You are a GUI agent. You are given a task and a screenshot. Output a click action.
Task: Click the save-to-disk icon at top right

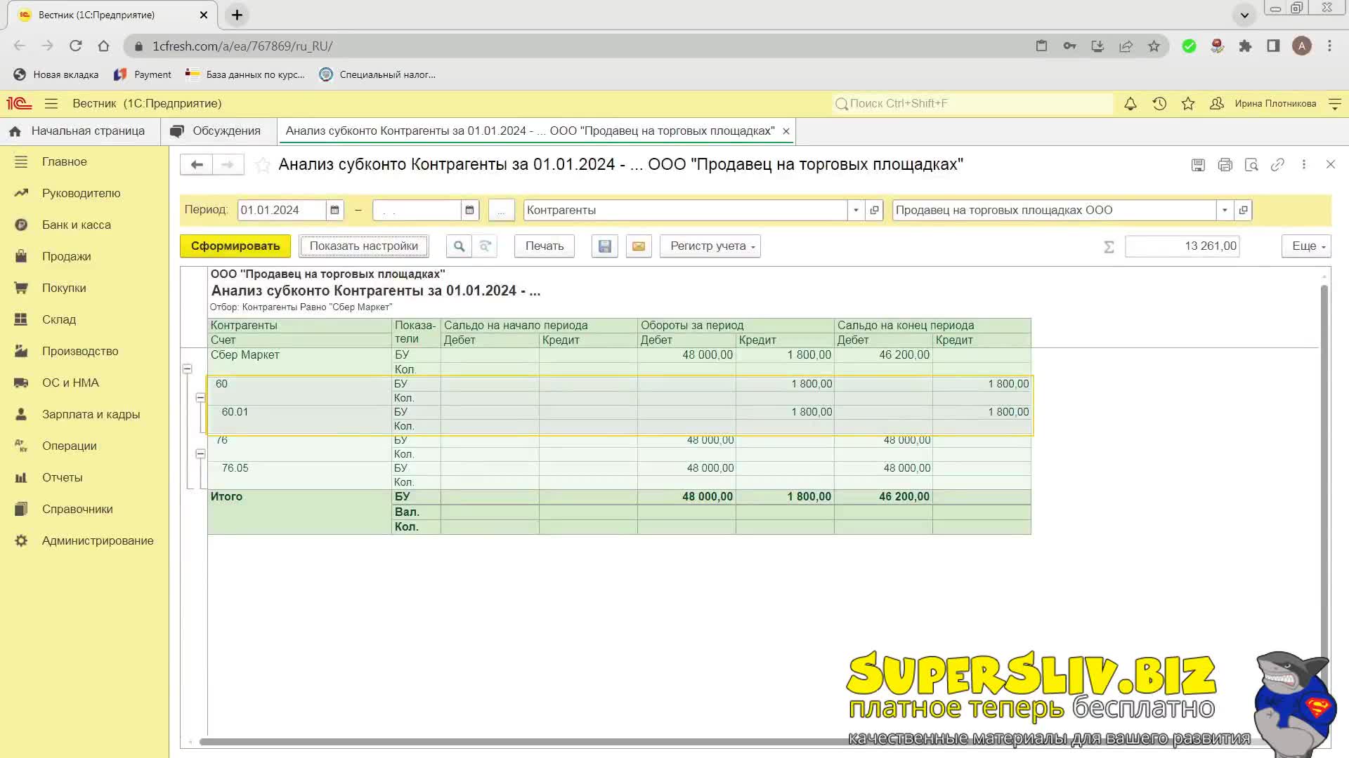(x=1198, y=165)
